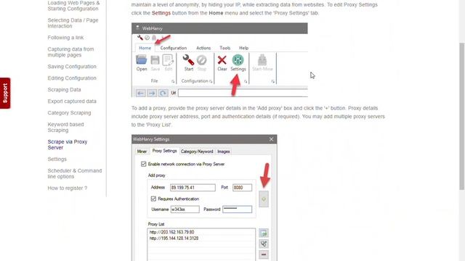465x261 pixels.
Task: Open Loading Web Pages & Starting Configuration
Action: 74,6
